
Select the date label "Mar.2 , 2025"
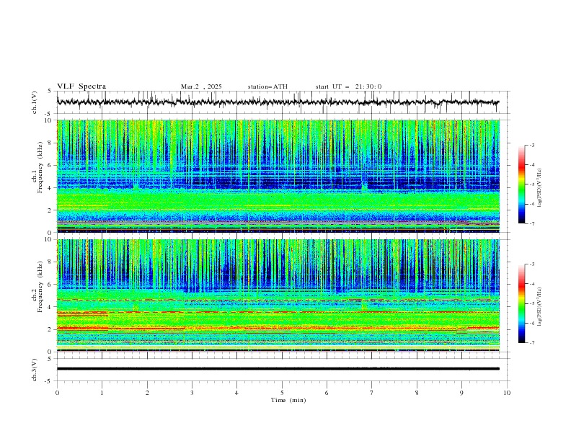click(201, 86)
